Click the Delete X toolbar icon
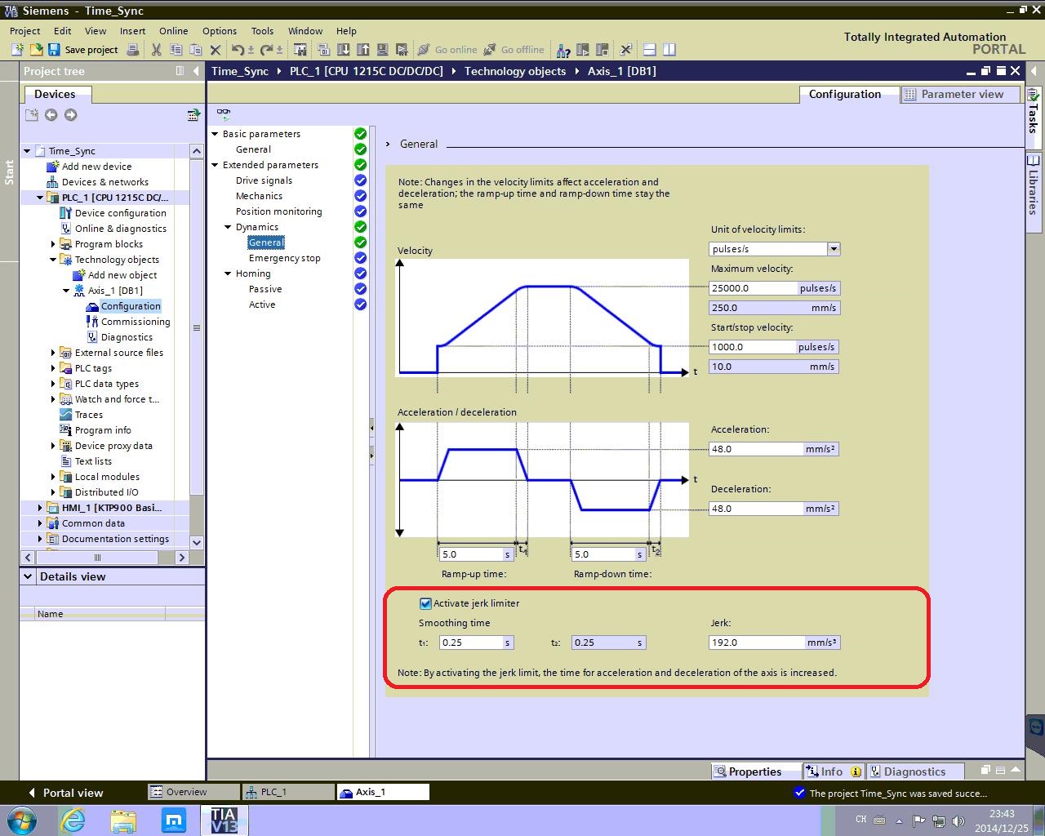The height and width of the screenshot is (836, 1045). [x=216, y=50]
